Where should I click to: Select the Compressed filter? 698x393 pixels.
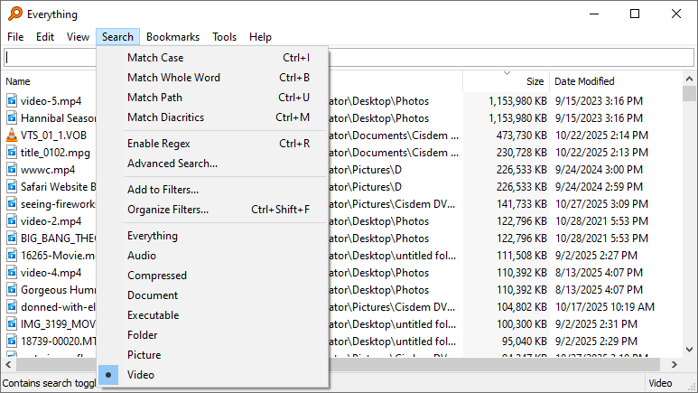pyautogui.click(x=213, y=276)
